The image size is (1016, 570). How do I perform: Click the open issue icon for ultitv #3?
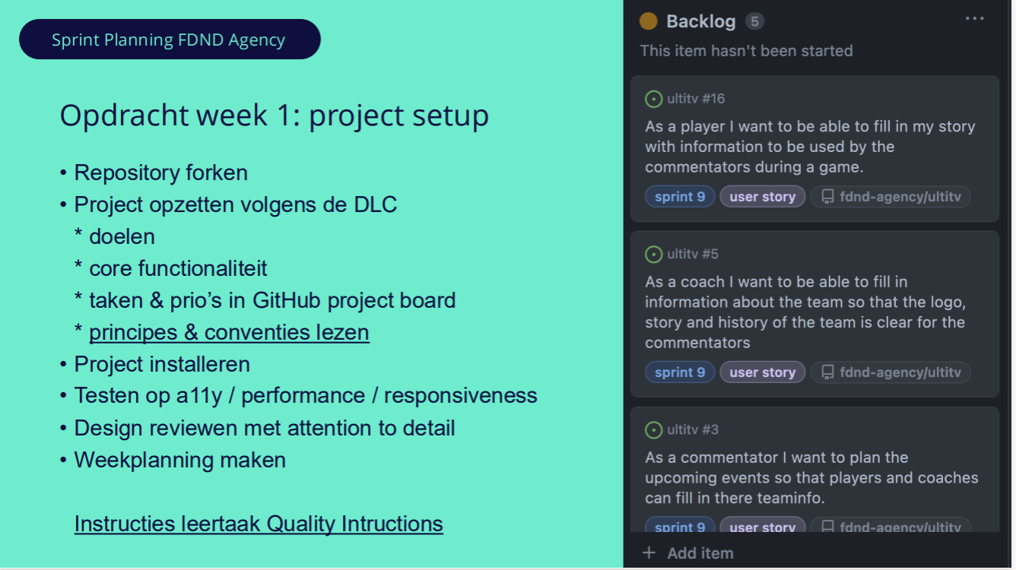[x=653, y=430]
